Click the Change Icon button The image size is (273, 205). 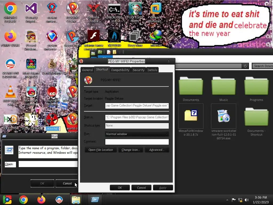coord(131,150)
